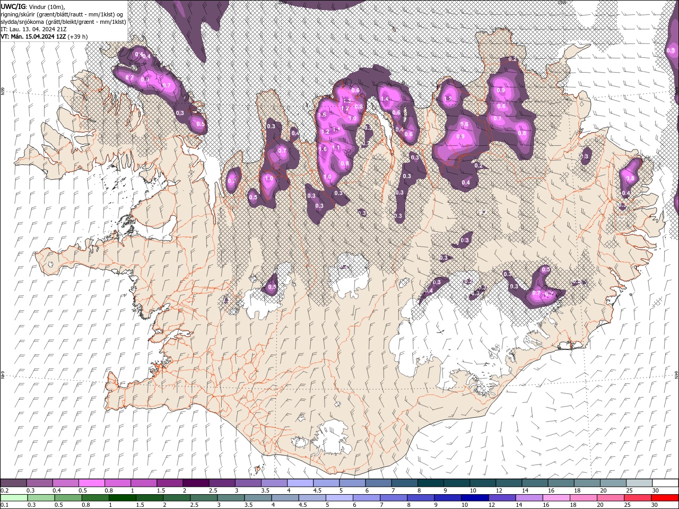Viewport: 679px width, 509px height.
Task: Pick the darkest purple 2–2.5 snow legend swatch
Action: 195,483
